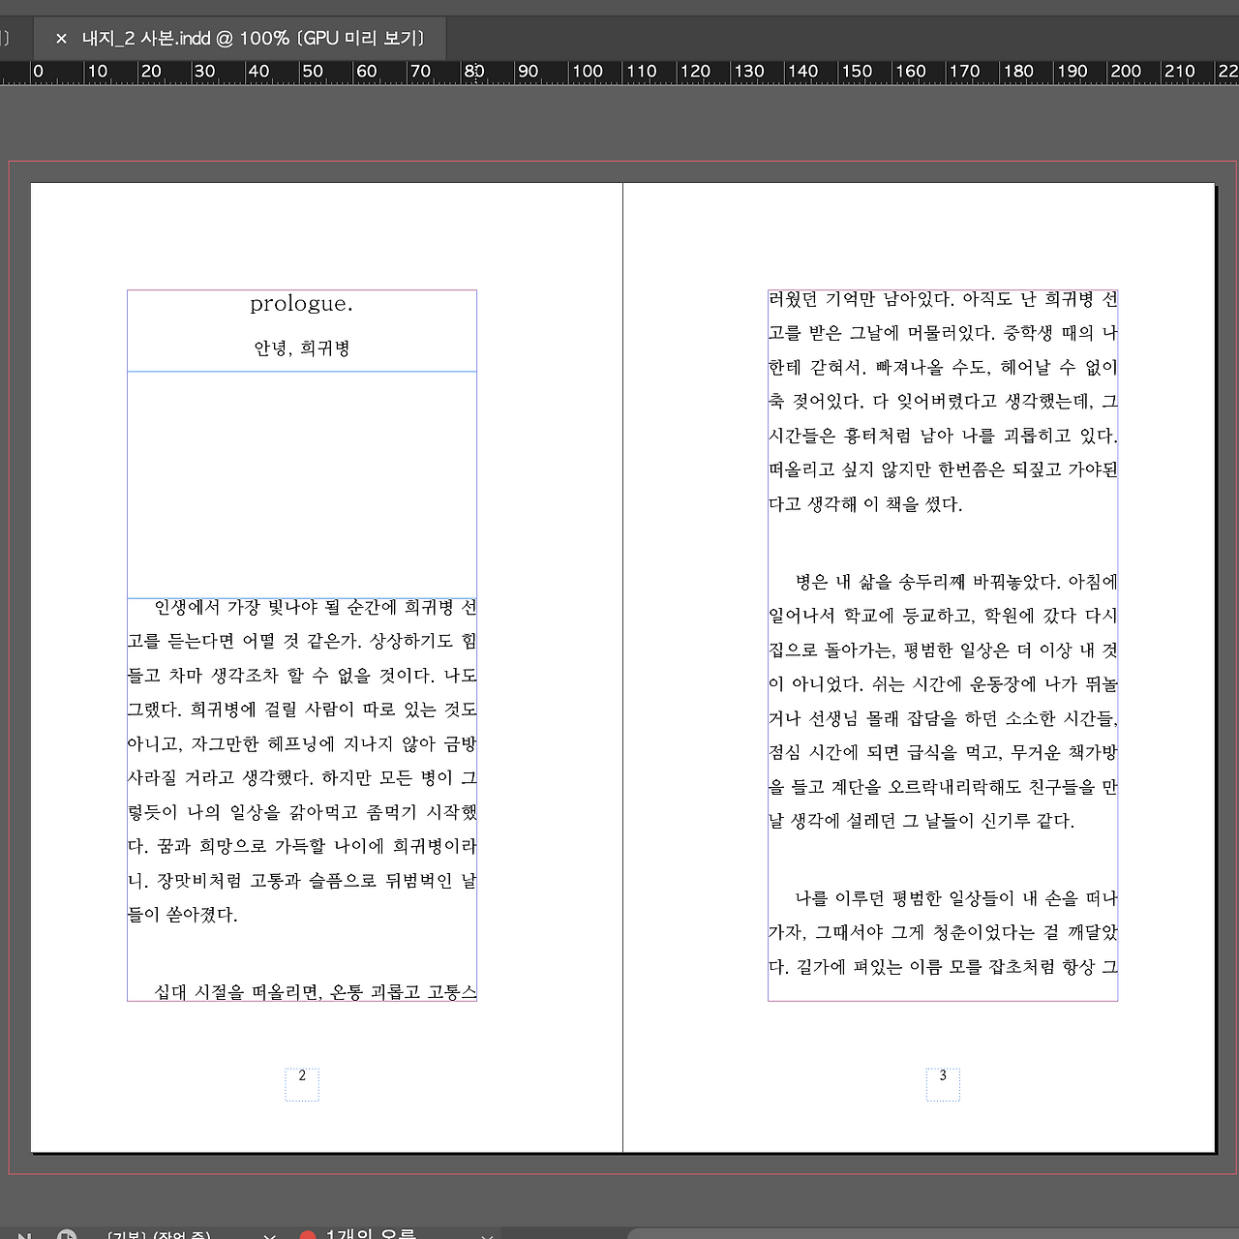Click the line '날 생각에 설레던 그 날들이 신기루 같다.'
Screen dimensions: 1239x1239
[922, 821]
